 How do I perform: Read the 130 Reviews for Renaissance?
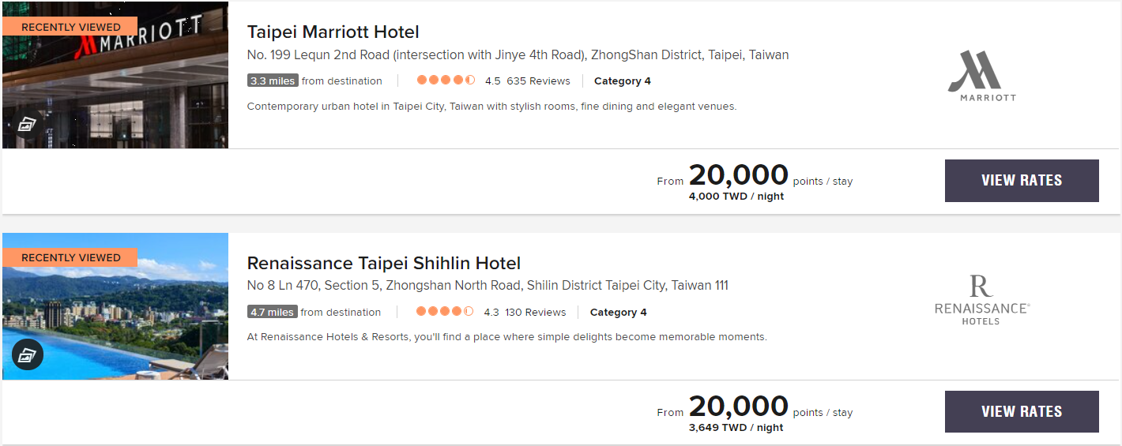click(x=535, y=312)
